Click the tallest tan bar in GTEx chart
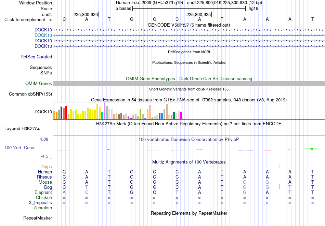 pos(167,112)
